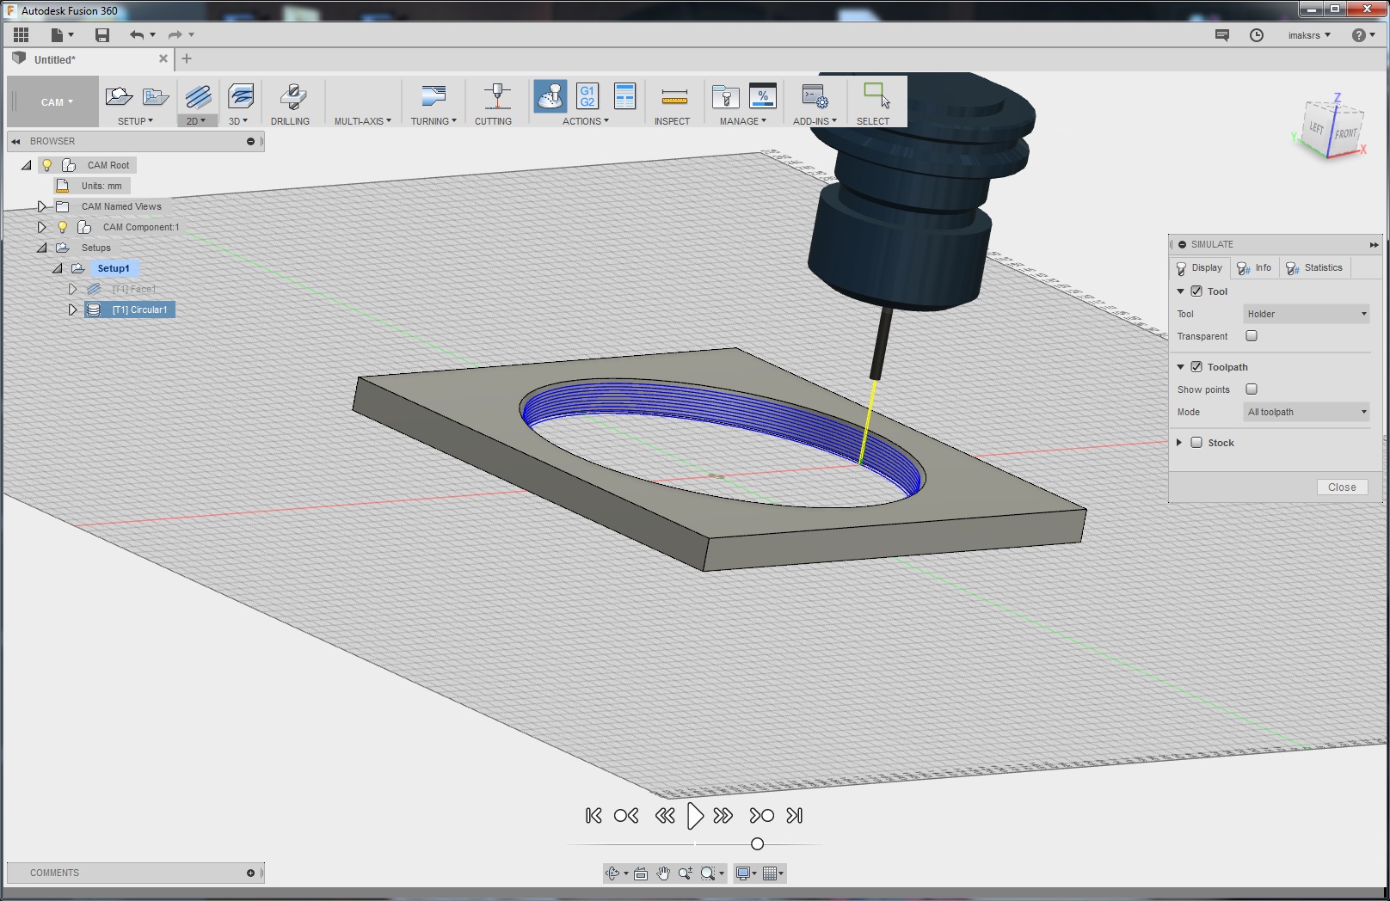The image size is (1390, 901).
Task: Expand the Stock section in Simulate panel
Action: tap(1179, 443)
